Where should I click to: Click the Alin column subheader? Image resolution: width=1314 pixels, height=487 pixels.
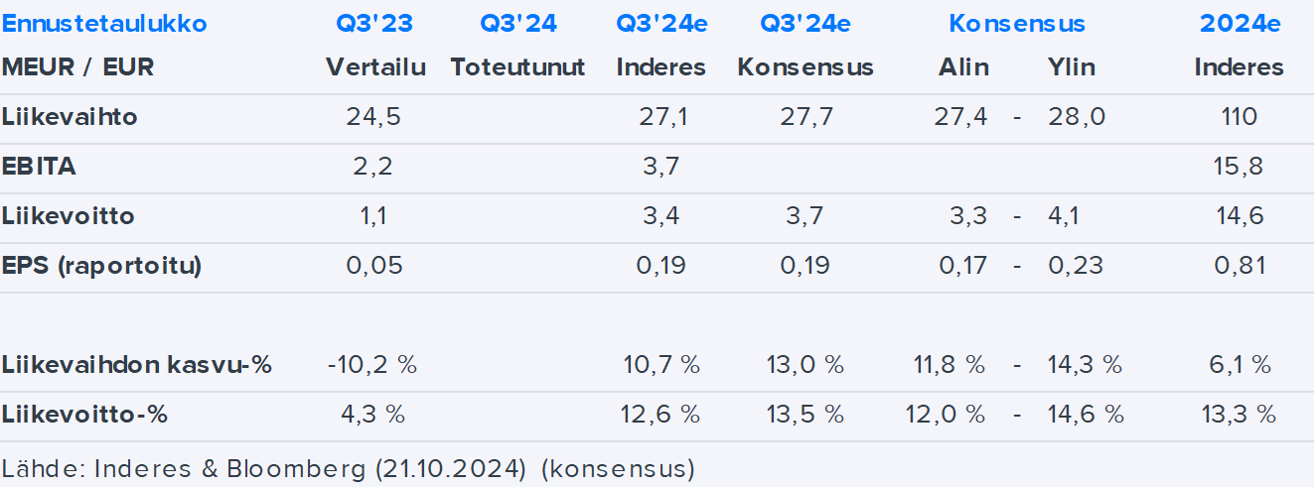[x=963, y=67]
